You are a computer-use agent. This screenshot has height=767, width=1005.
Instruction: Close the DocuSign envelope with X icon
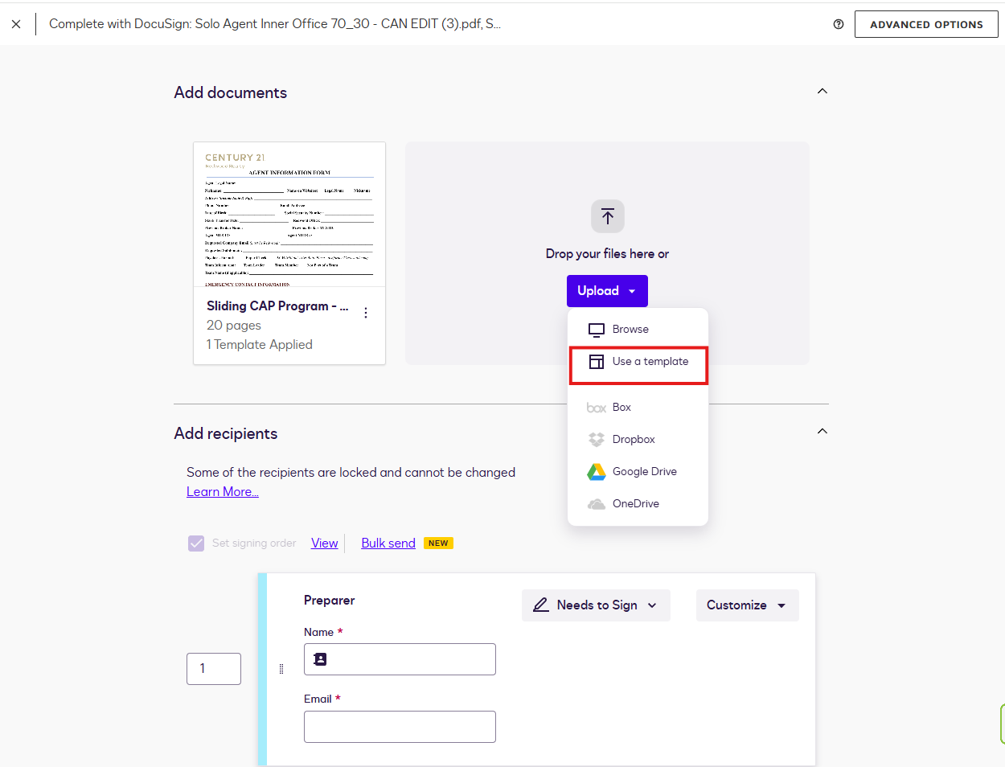[x=16, y=24]
